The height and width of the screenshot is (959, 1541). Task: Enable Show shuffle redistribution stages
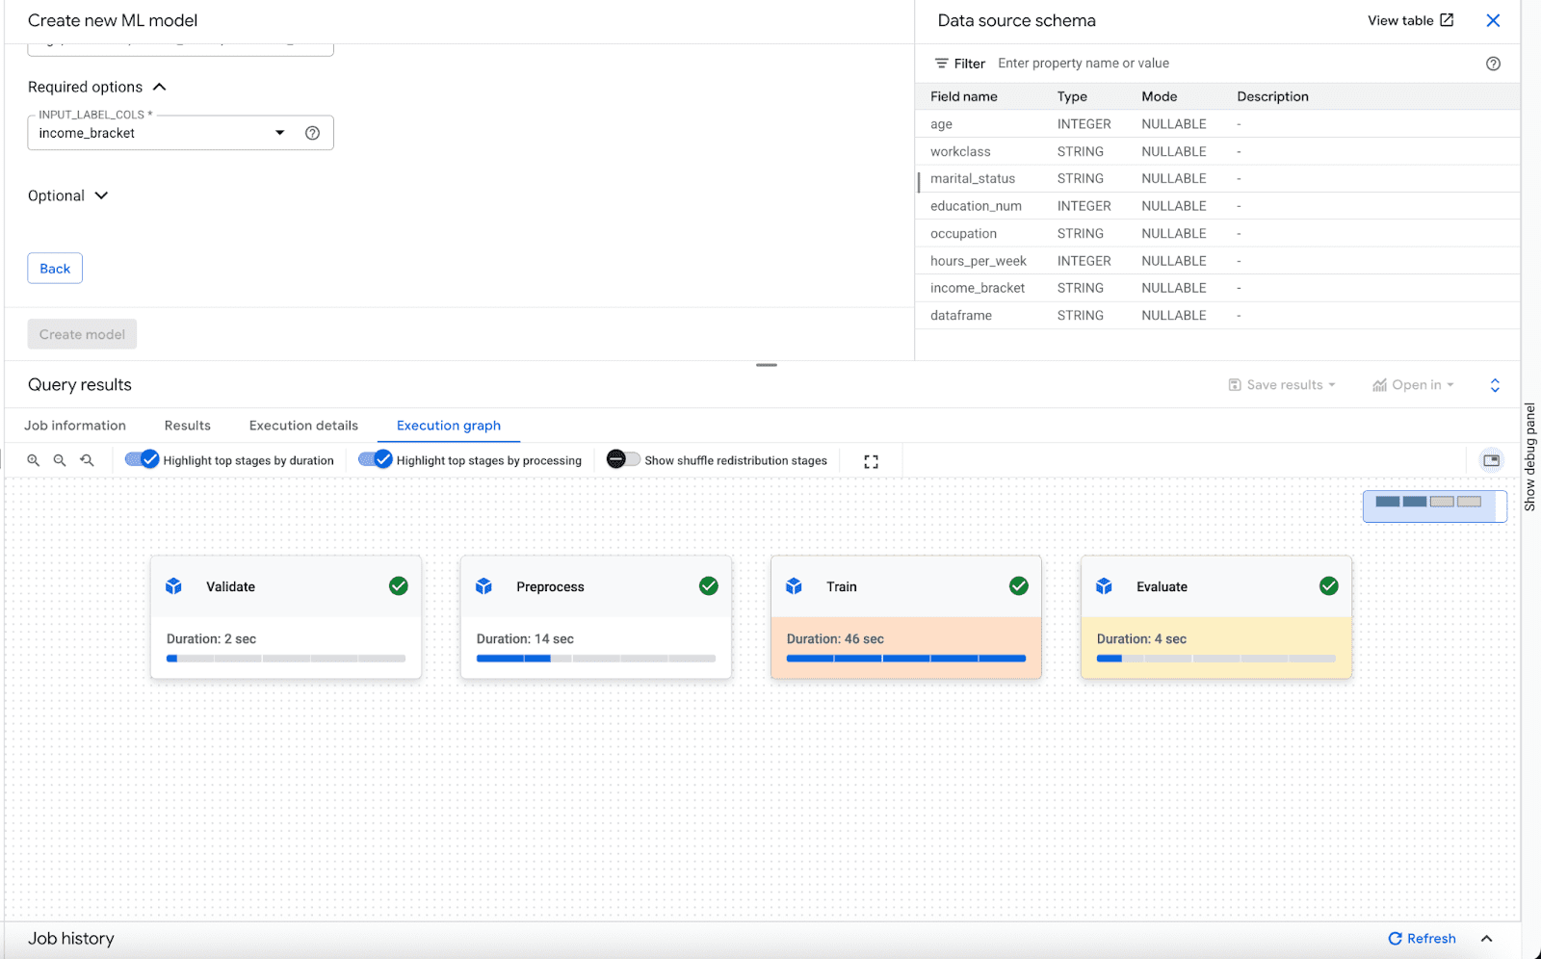click(x=621, y=459)
